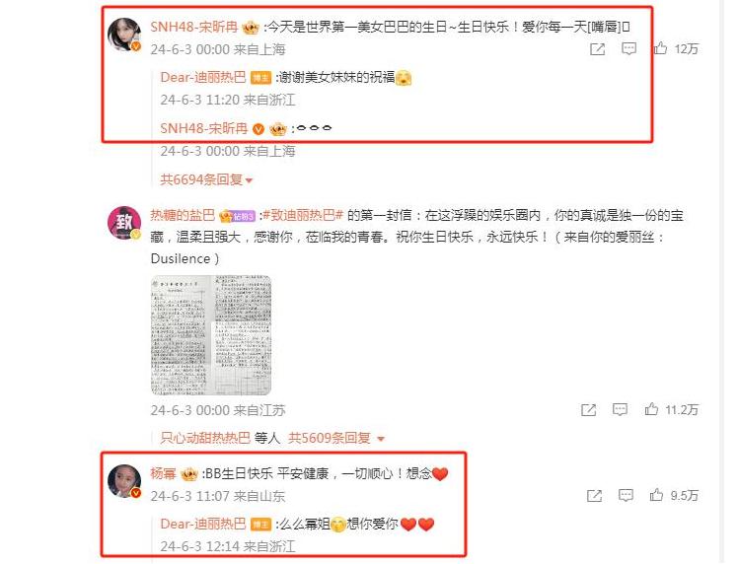Viewport: 739px width, 564px height.
Task: Visit 热糖的盐巴 username link
Action: pos(183,216)
